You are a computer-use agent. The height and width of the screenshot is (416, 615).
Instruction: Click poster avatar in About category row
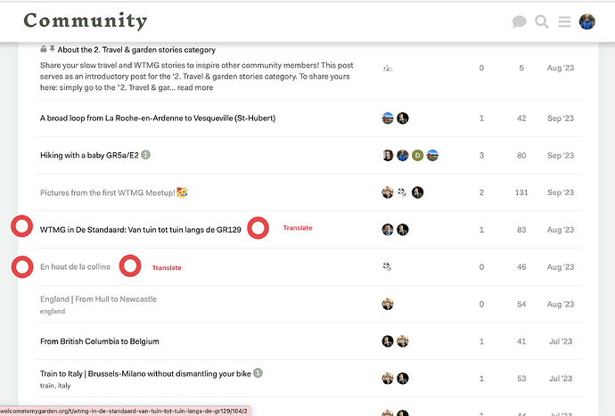tap(388, 69)
